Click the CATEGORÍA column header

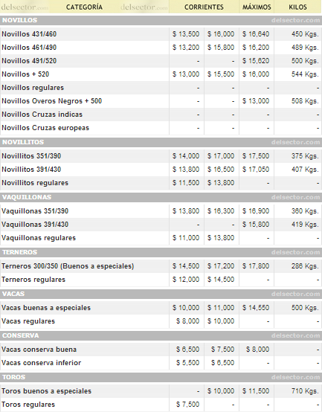pyautogui.click(x=84, y=7)
